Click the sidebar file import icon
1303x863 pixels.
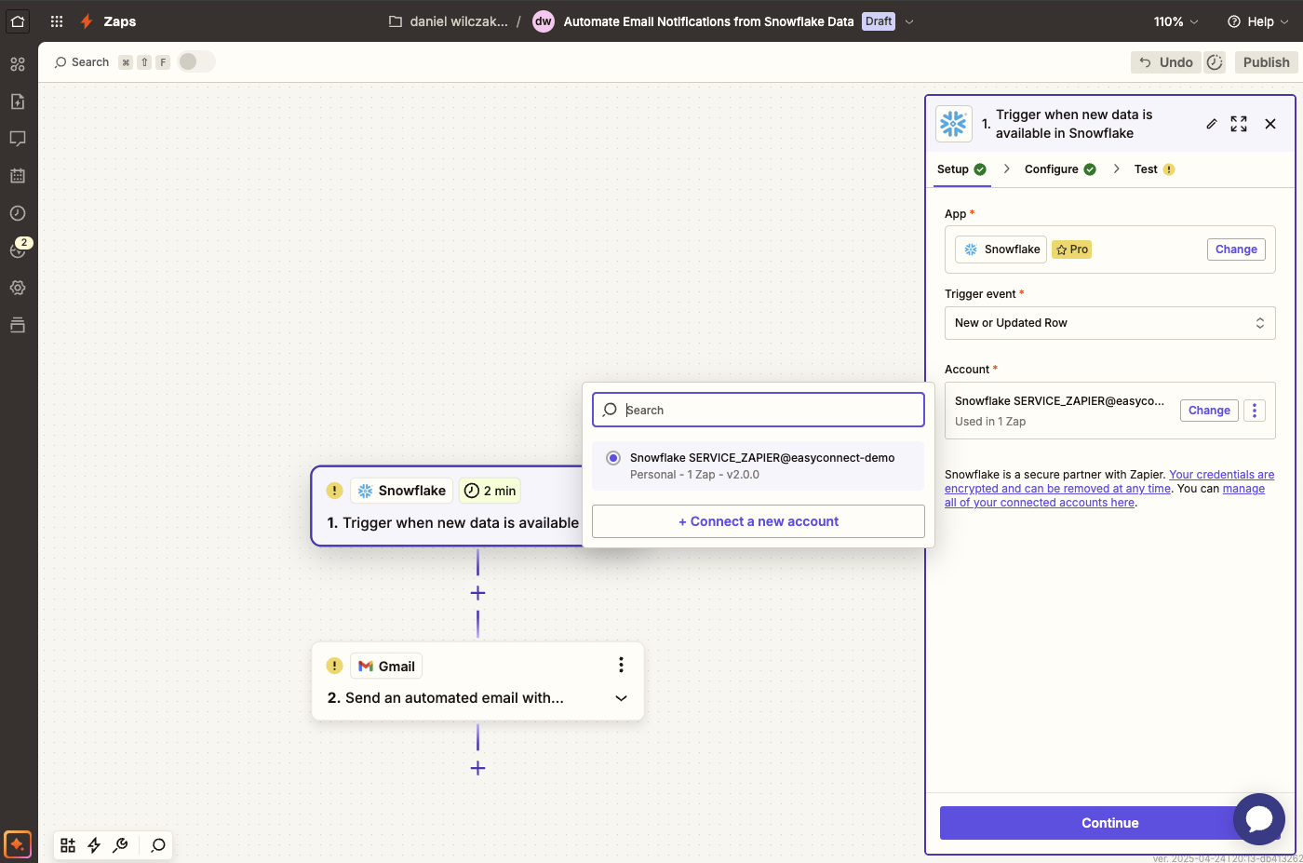click(18, 101)
